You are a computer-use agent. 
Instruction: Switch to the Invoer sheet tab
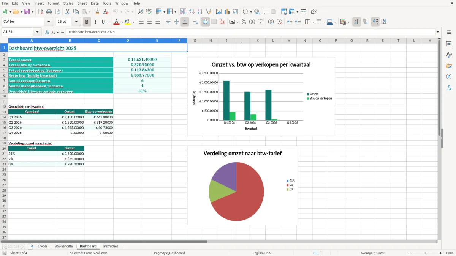(43, 246)
